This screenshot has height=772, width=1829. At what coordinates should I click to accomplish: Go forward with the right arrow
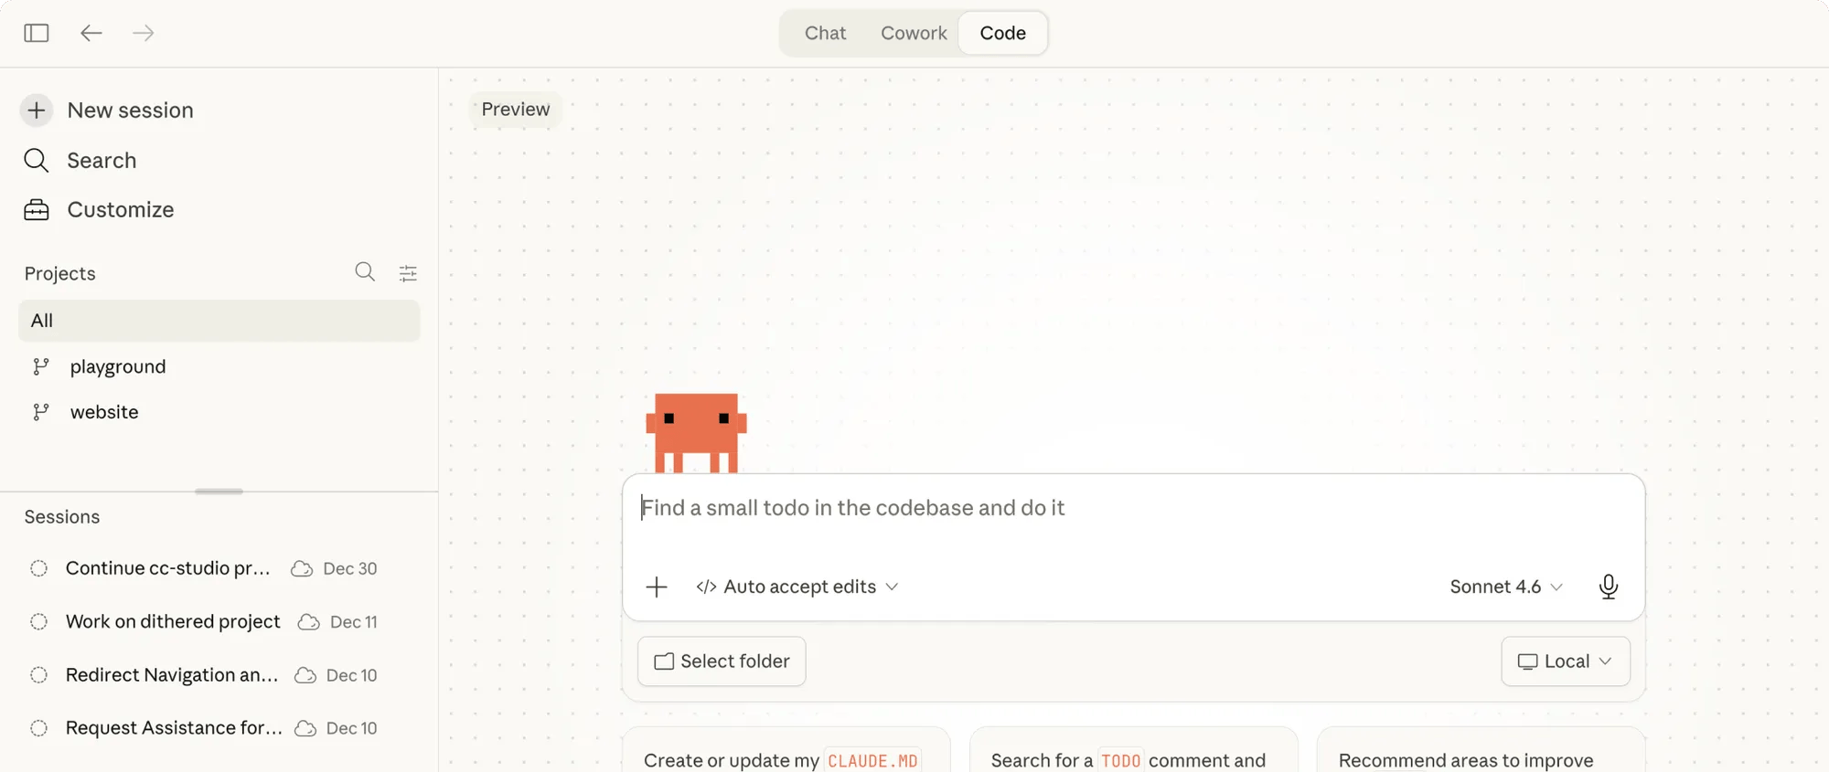tap(143, 33)
